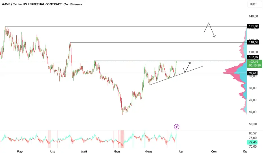The image size is (263, 155).
Task: Click the 72,46 indicator value label
Action: pos(253,142)
